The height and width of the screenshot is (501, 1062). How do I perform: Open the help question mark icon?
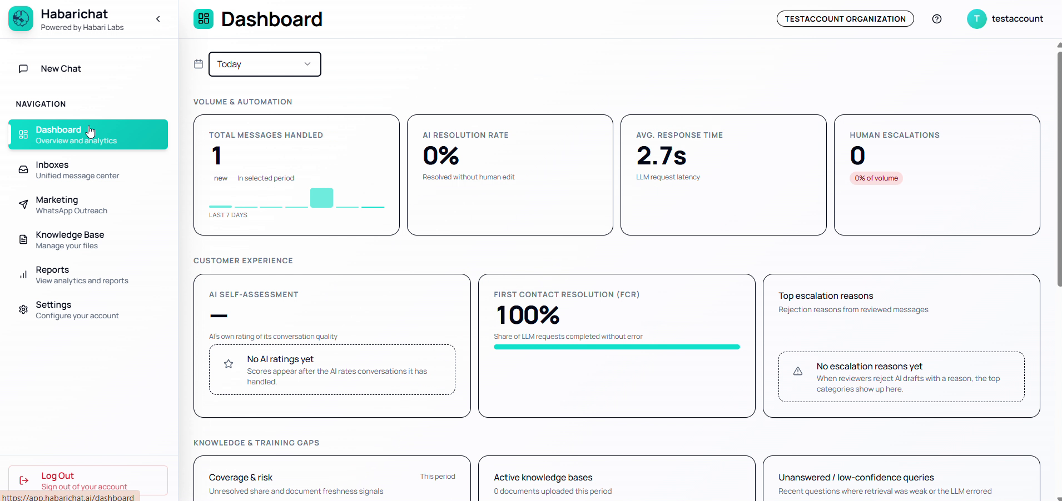pyautogui.click(x=937, y=19)
